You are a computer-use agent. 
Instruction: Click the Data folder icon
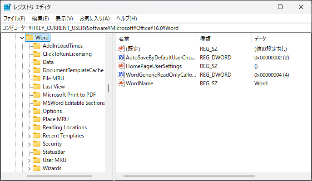37,62
